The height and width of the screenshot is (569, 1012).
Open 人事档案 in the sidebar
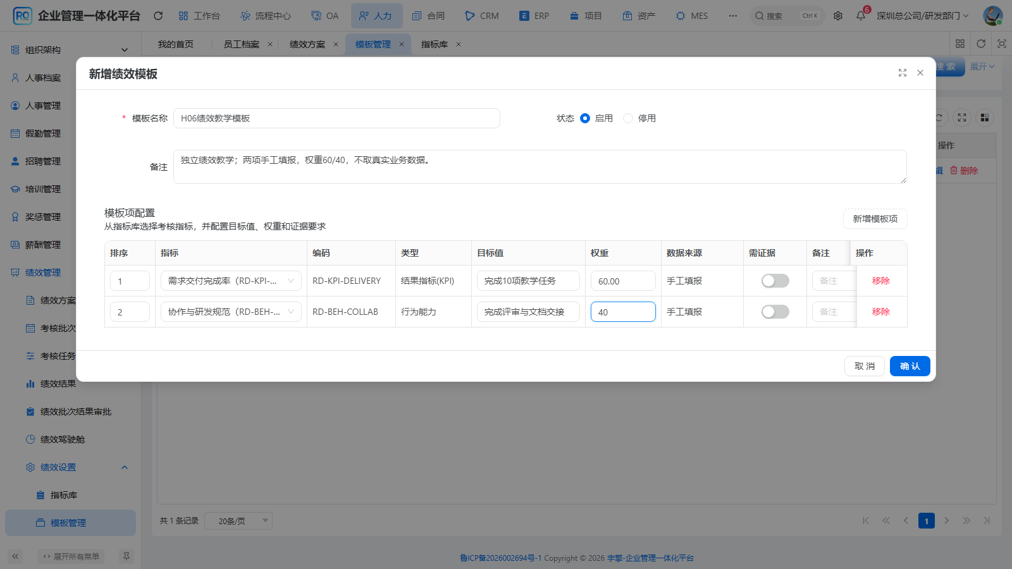click(x=70, y=78)
